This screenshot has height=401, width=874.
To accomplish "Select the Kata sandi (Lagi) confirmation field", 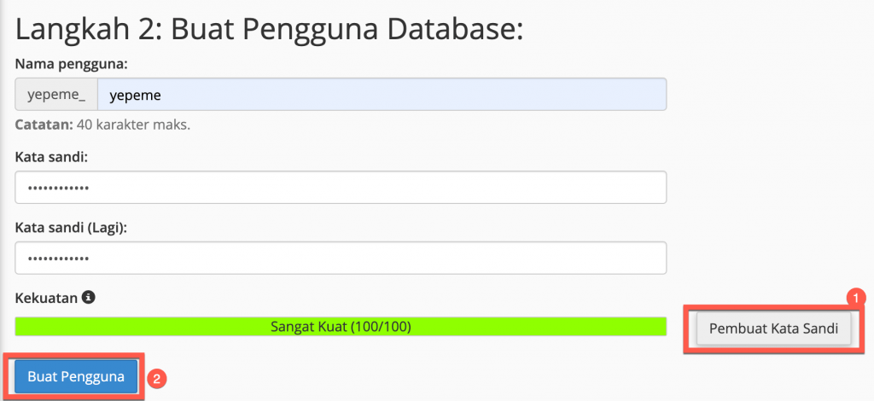I will click(340, 259).
